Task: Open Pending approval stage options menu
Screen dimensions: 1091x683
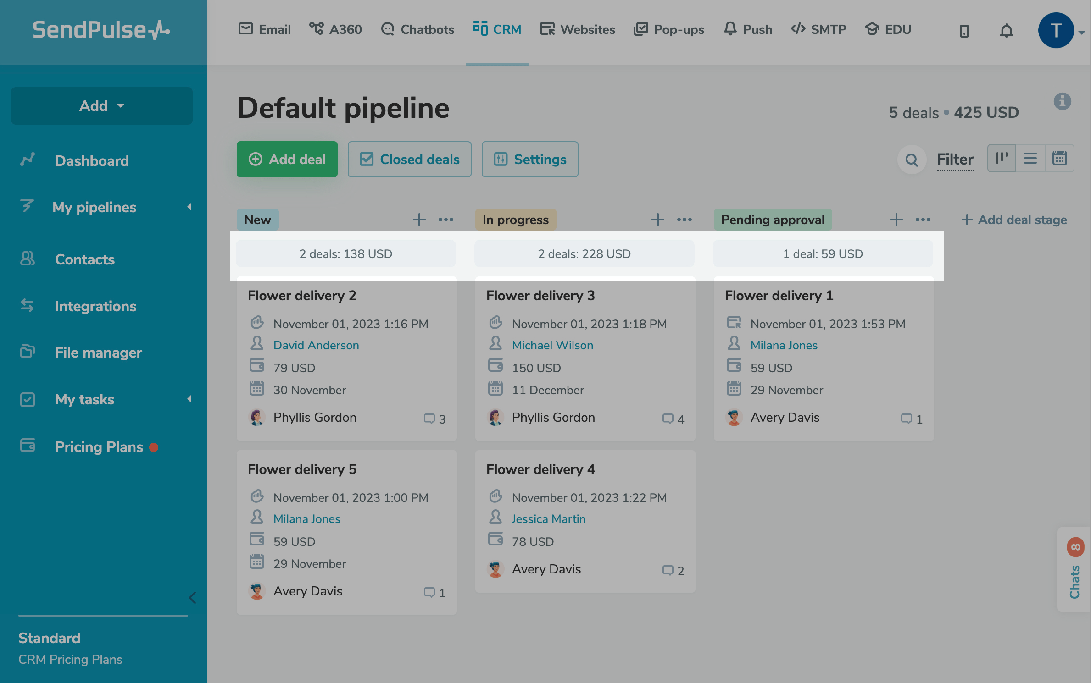Action: click(923, 220)
